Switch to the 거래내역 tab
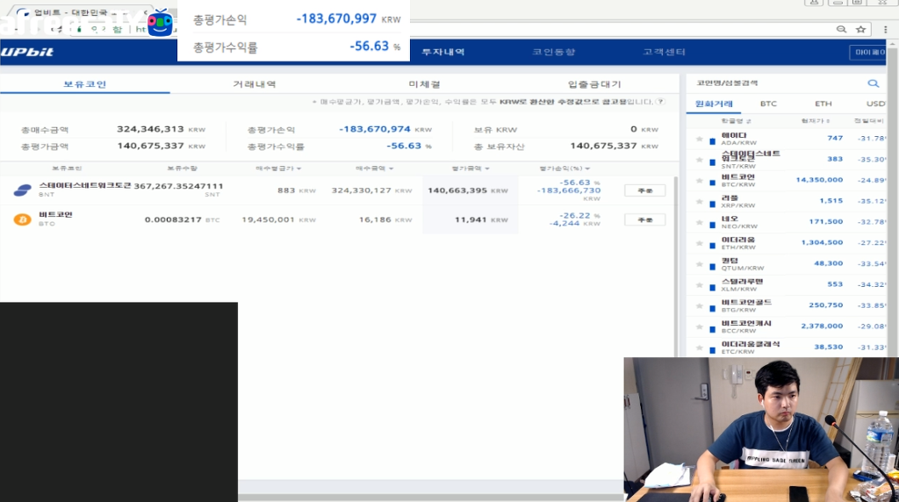This screenshot has width=899, height=502. 254,84
